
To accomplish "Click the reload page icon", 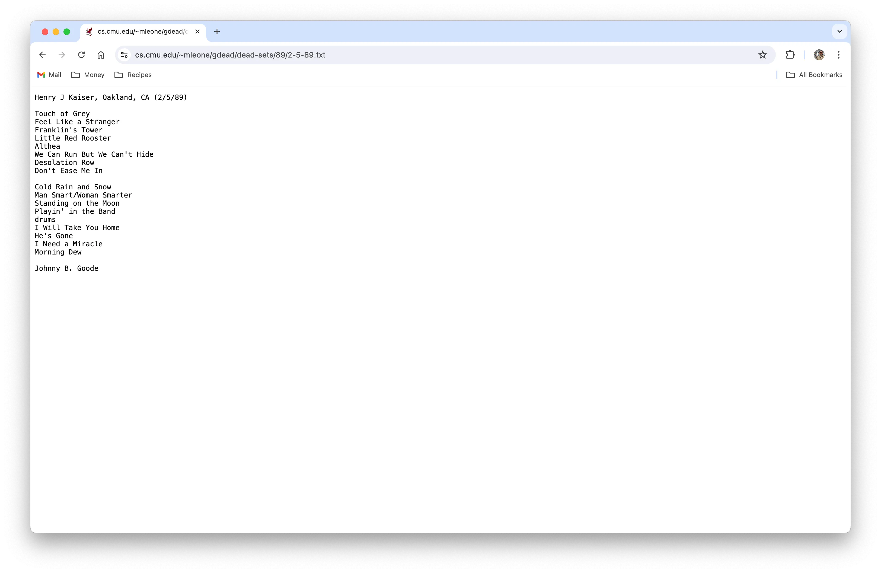I will coord(82,55).
